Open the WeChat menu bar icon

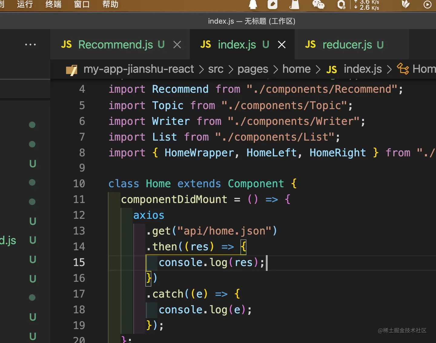pyautogui.click(x=318, y=4)
